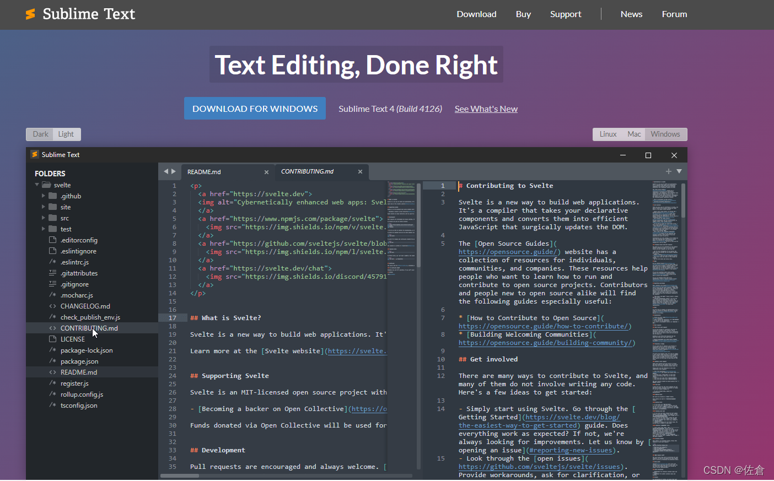The height and width of the screenshot is (481, 774).
Task: Close the README.md tab
Action: point(266,172)
